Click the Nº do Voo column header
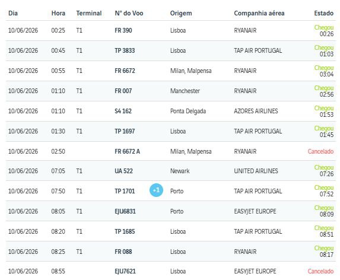Viewport: 340px width, 280px height. coord(129,13)
